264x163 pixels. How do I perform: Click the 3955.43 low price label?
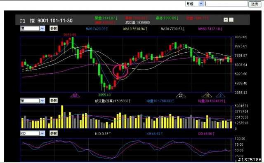click(104, 95)
